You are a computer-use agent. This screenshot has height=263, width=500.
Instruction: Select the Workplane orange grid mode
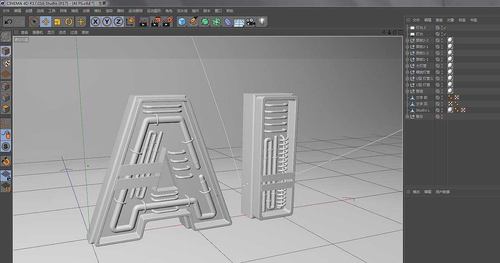pos(6,74)
